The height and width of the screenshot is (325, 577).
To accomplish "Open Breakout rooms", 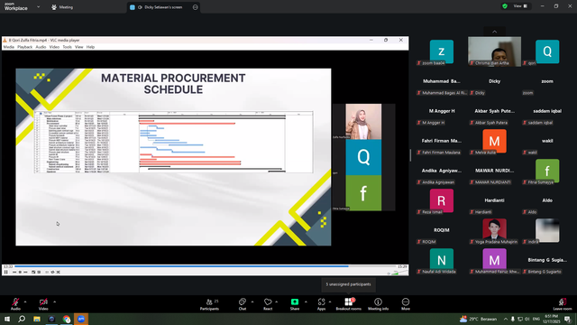I will (349, 304).
